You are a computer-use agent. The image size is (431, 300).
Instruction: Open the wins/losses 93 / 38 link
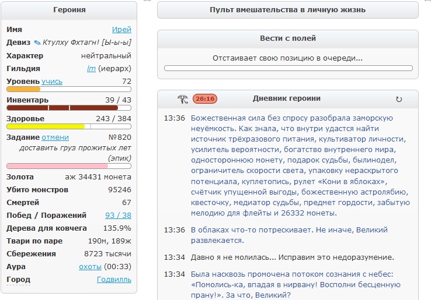click(118, 215)
